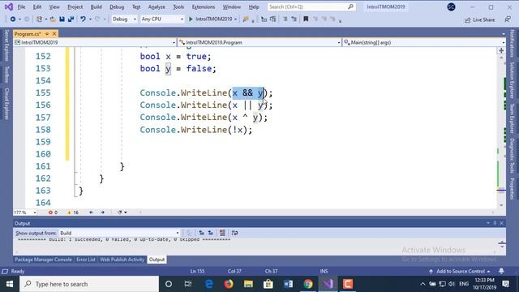Image resolution: width=519 pixels, height=292 pixels.
Task: Select the Output tab
Action: tap(157, 260)
